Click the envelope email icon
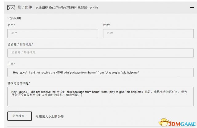The height and width of the screenshot is (128, 197). 11,8
